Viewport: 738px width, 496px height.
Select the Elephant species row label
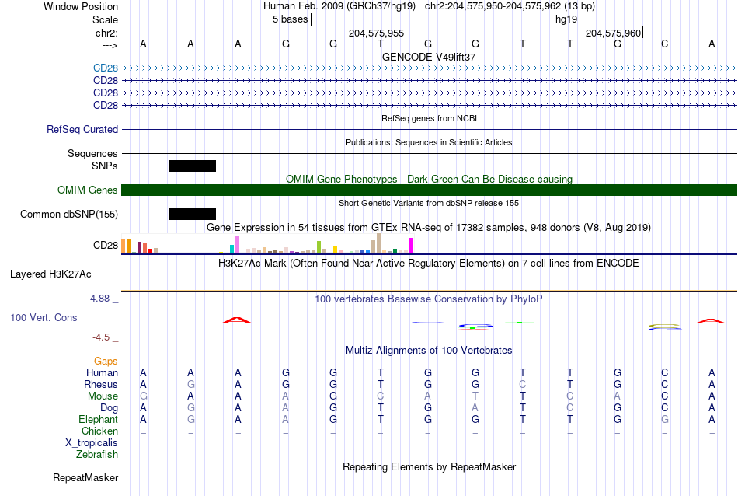[98, 419]
